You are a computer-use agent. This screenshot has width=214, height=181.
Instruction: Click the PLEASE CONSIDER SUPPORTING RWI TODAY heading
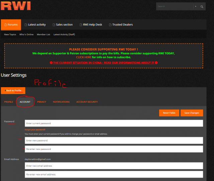(103, 49)
